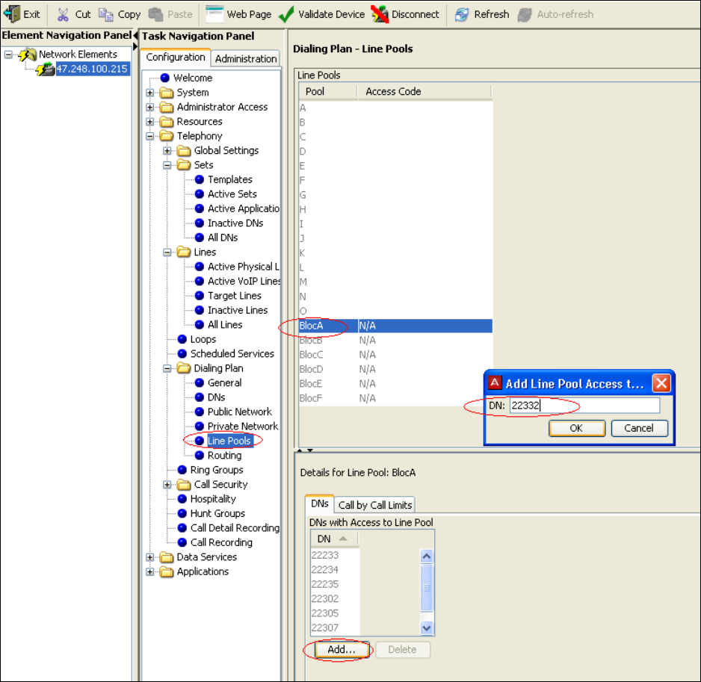Expand the System folder node
This screenshot has height=682, width=701.
point(150,93)
